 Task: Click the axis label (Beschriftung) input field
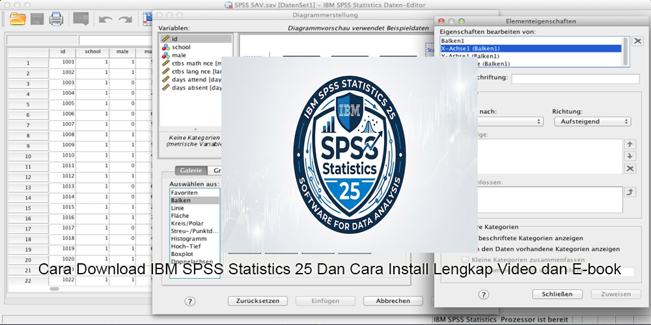pos(575,79)
